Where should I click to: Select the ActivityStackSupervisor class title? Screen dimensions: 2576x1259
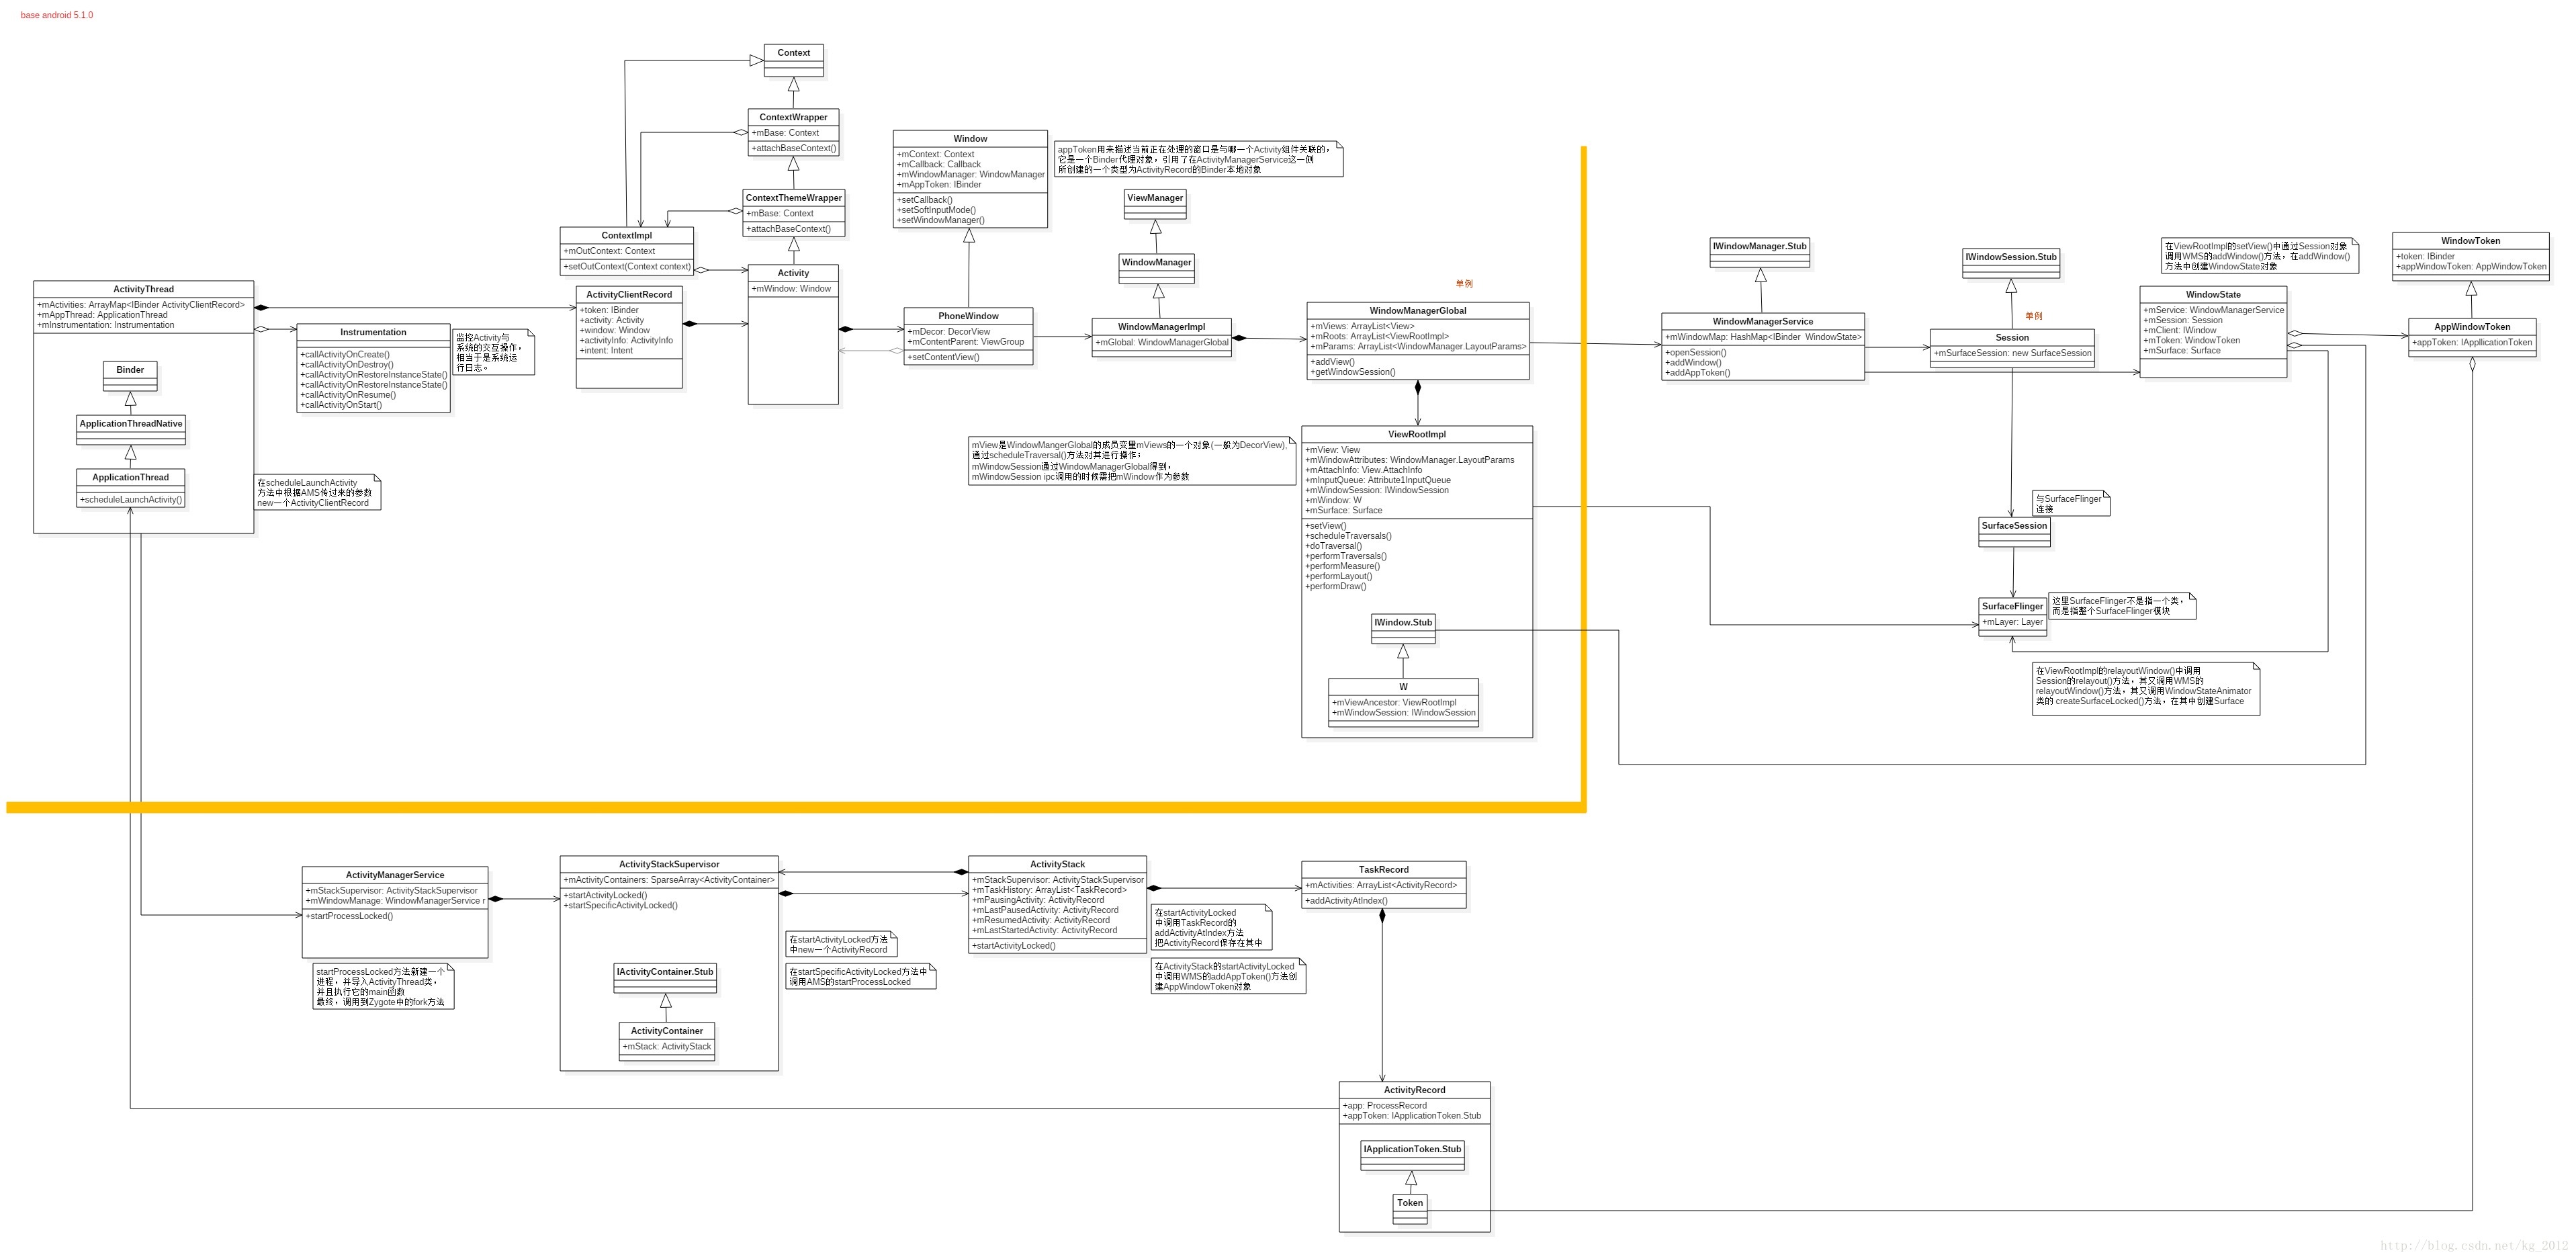[x=669, y=865]
